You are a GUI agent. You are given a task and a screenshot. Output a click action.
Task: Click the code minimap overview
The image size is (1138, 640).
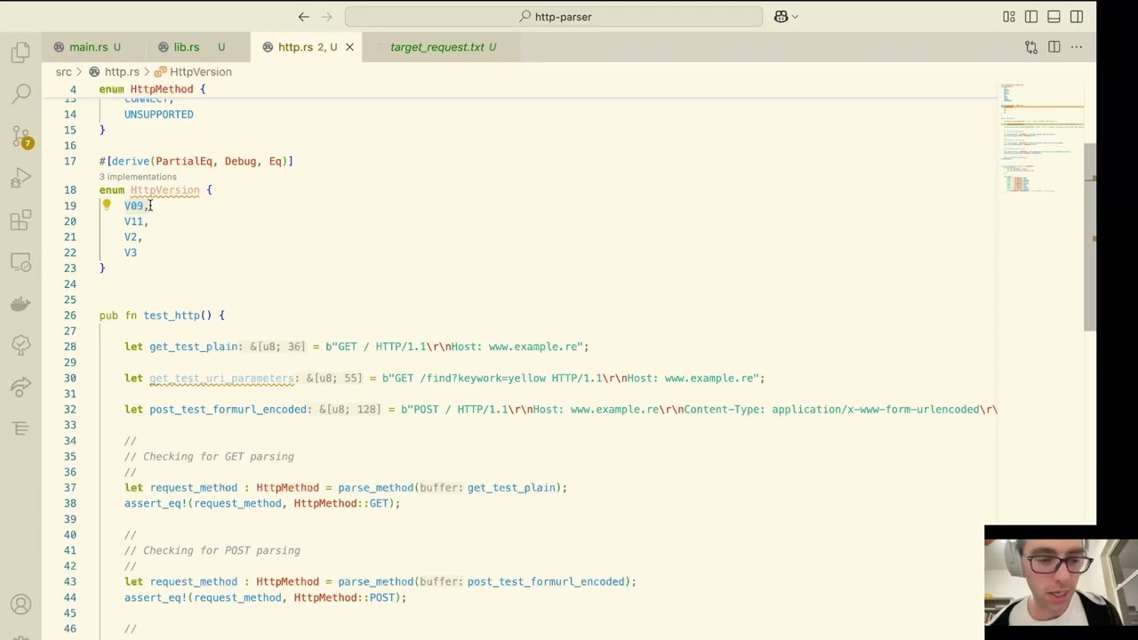(x=1040, y=138)
